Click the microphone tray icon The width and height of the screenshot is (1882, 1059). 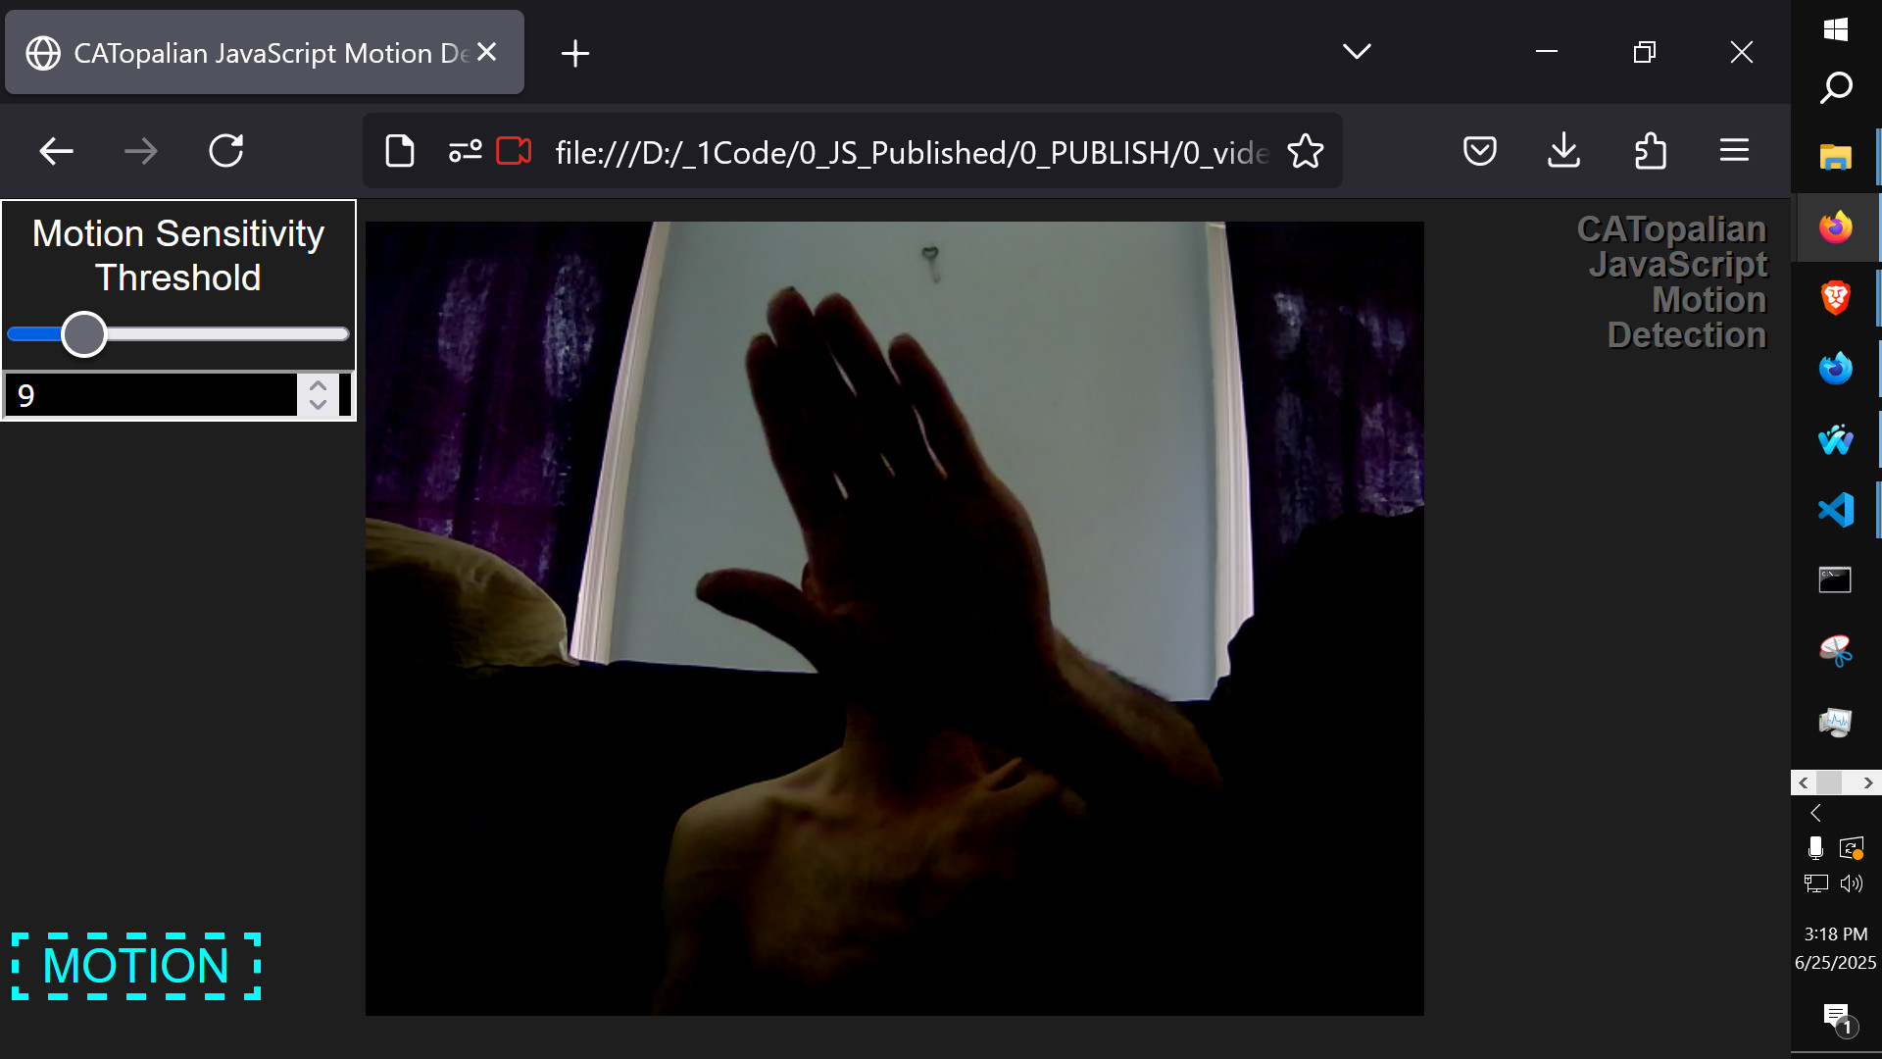1815,848
